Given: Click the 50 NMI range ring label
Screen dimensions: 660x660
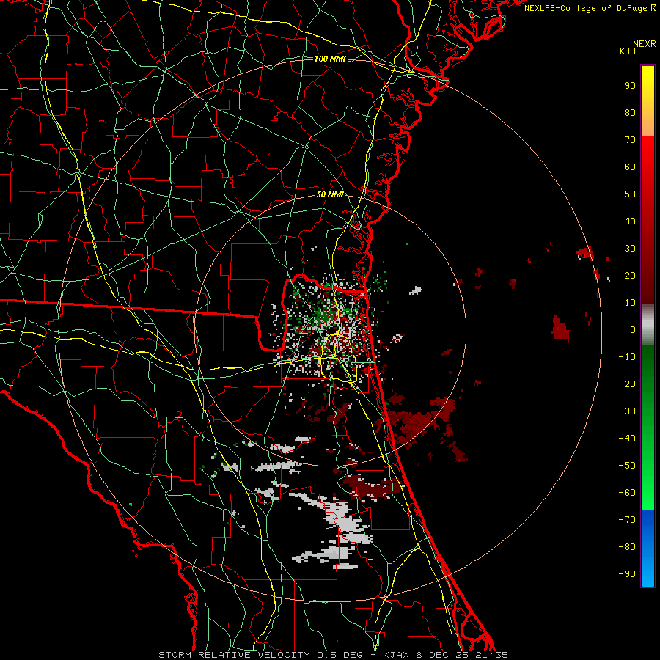Looking at the screenshot, I should (x=330, y=194).
